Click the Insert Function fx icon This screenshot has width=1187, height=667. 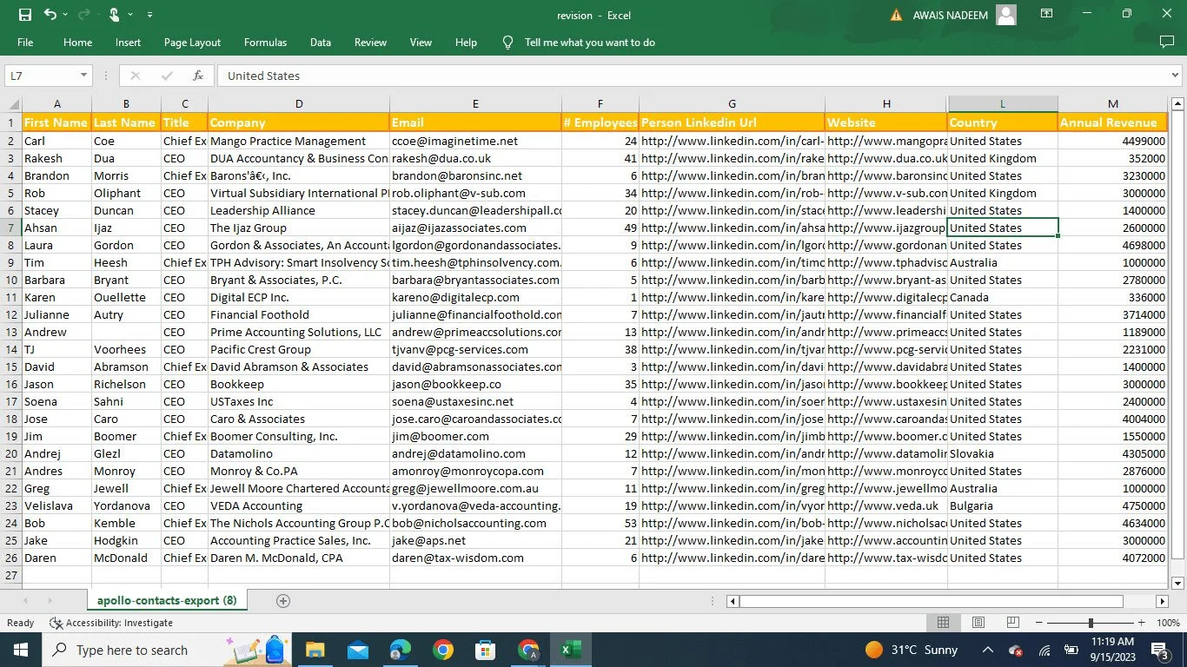(x=198, y=76)
